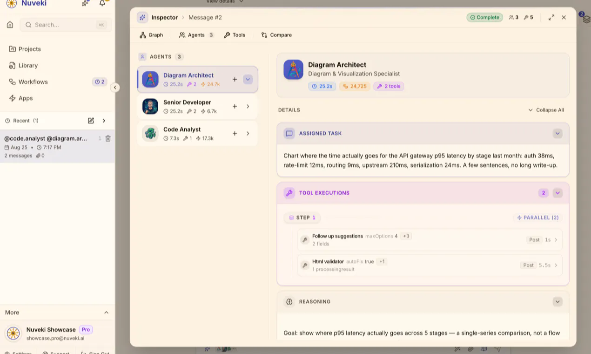This screenshot has height=354, width=591.
Task: Open the Follow up suggestions tool row
Action: coord(430,240)
